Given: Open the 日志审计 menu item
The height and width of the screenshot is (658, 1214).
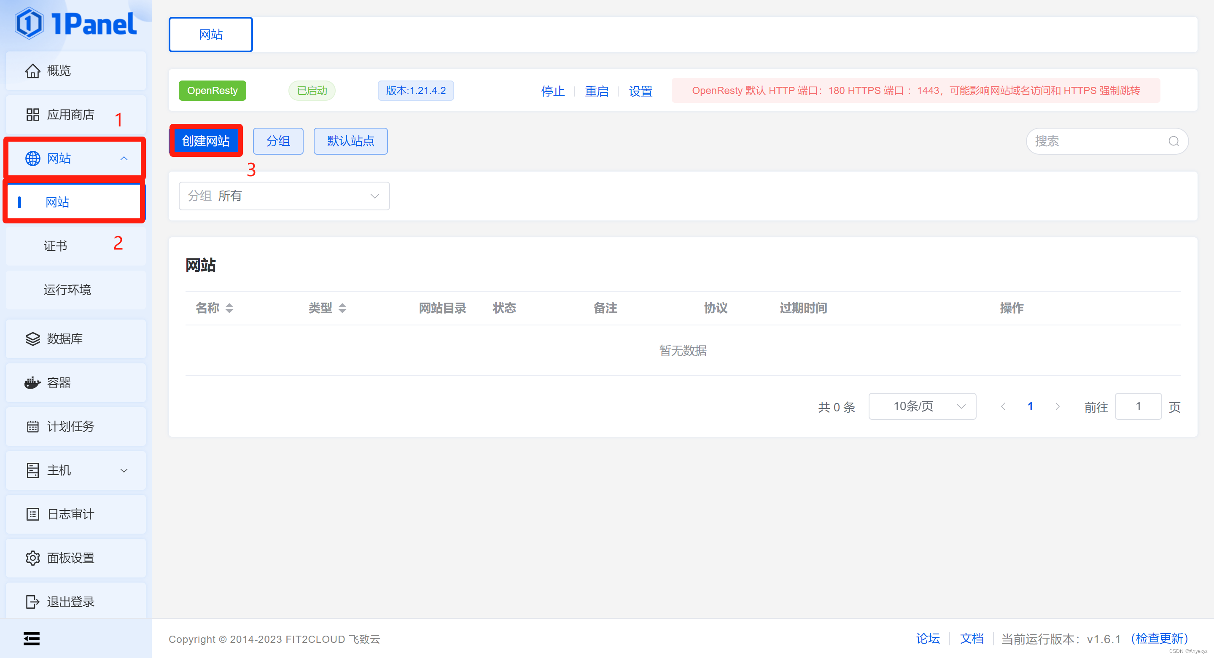Looking at the screenshot, I should [x=75, y=514].
